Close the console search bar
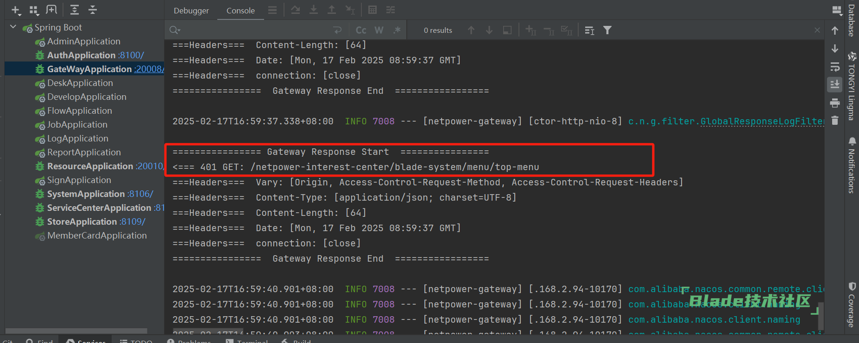Image resolution: width=859 pixels, height=343 pixels. (817, 30)
